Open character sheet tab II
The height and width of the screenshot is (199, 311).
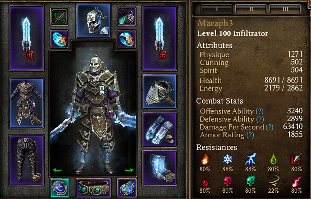click(x=251, y=9)
